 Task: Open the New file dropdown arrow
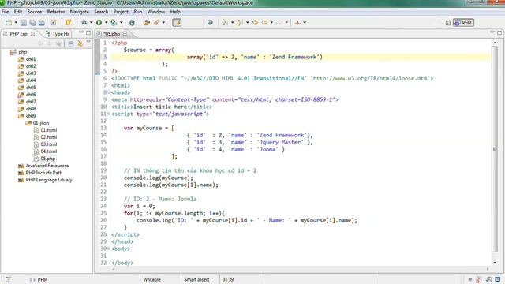[16, 23]
